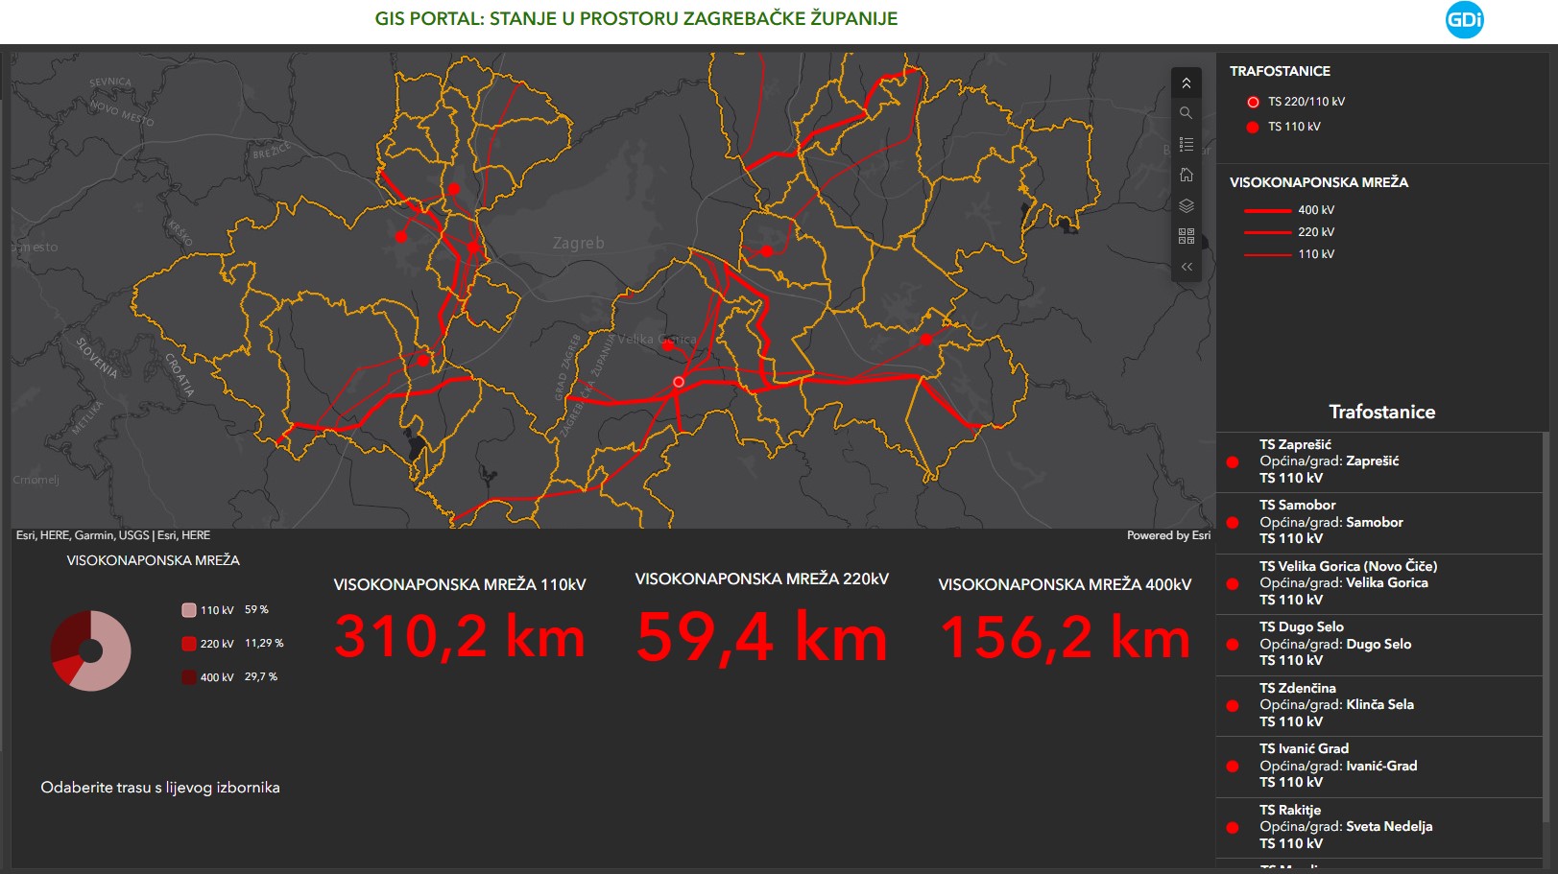Open the map layers panel
The image size is (1558, 874).
click(1186, 206)
